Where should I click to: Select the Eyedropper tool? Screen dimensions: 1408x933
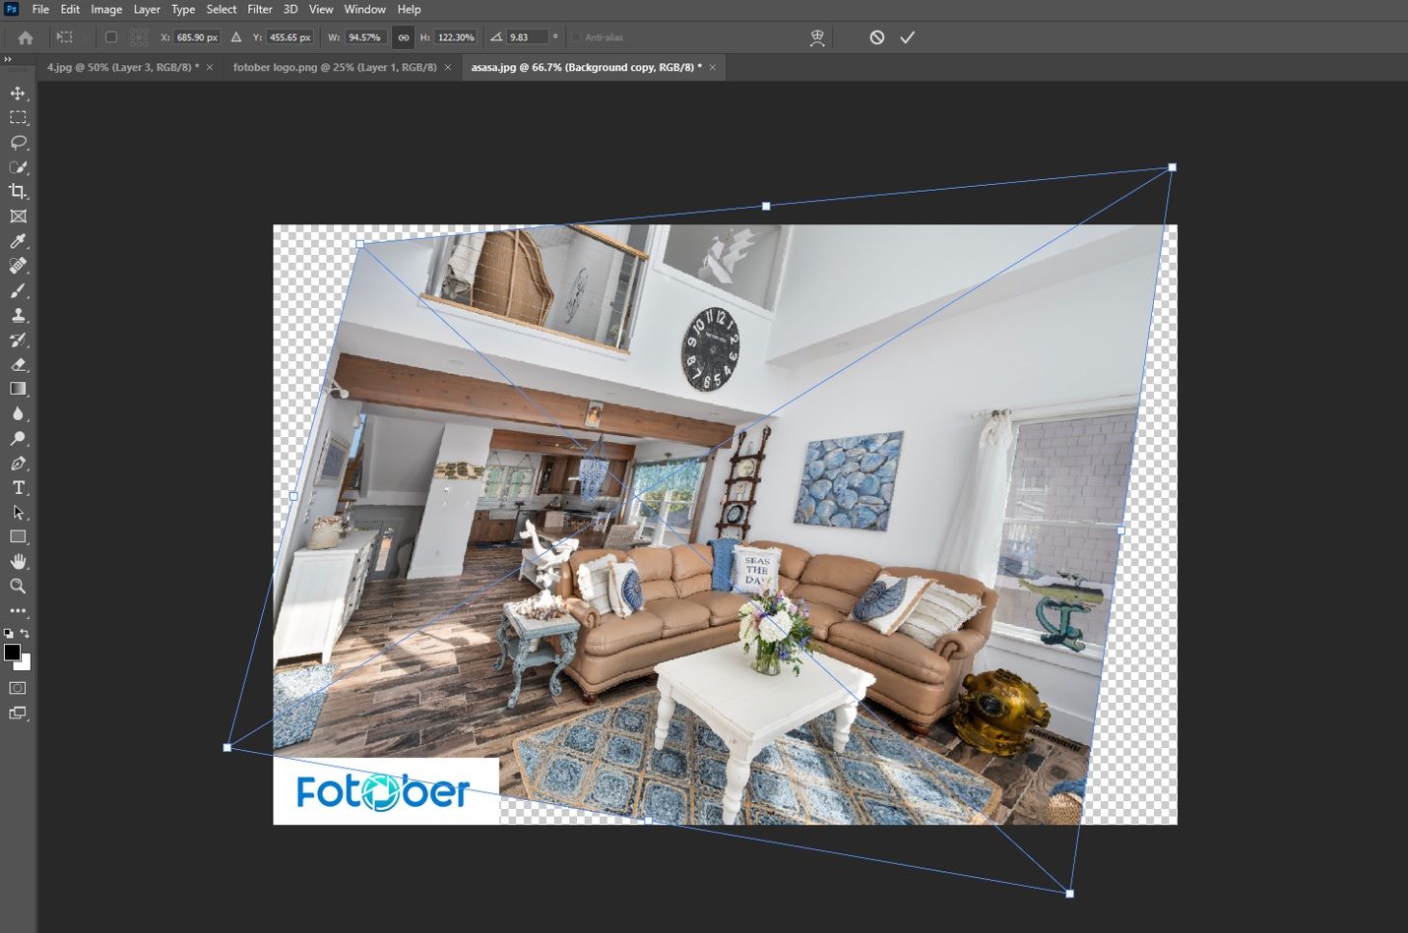coord(18,241)
